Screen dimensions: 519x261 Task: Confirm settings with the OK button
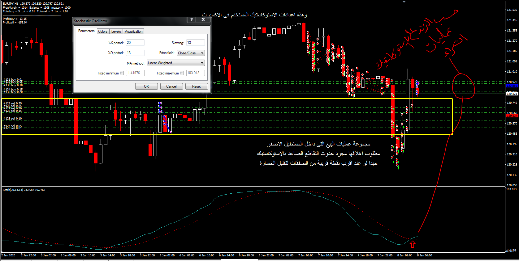(x=146, y=86)
